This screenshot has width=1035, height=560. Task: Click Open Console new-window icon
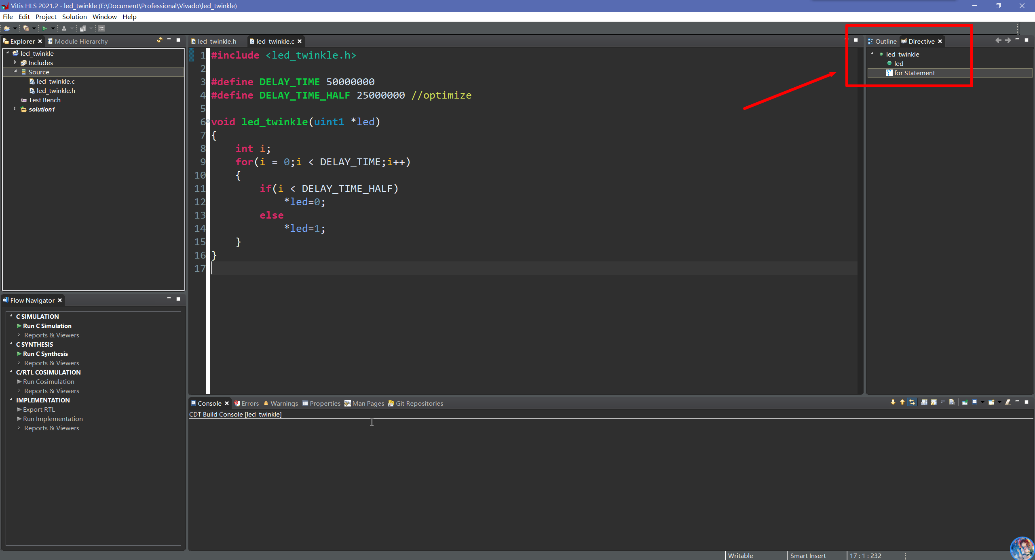(x=991, y=402)
